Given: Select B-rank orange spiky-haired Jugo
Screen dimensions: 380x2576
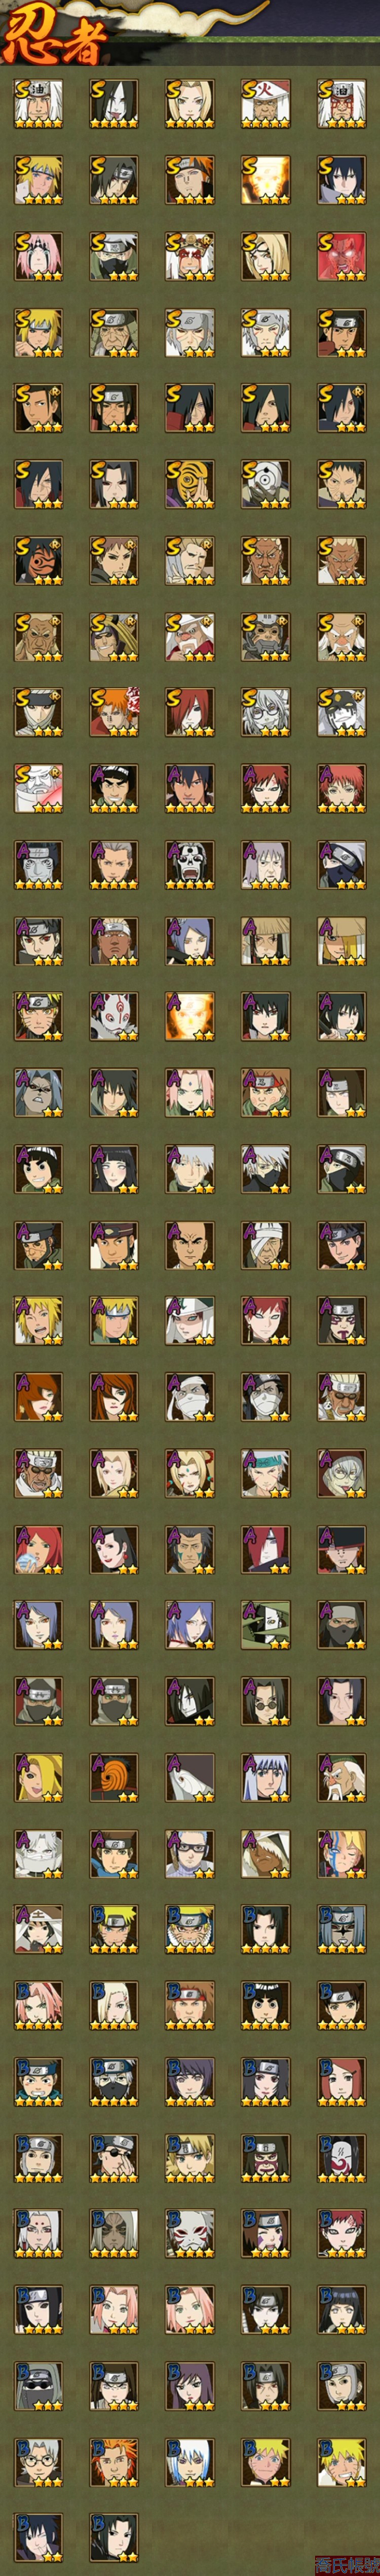Looking at the screenshot, I should [x=114, y=2460].
